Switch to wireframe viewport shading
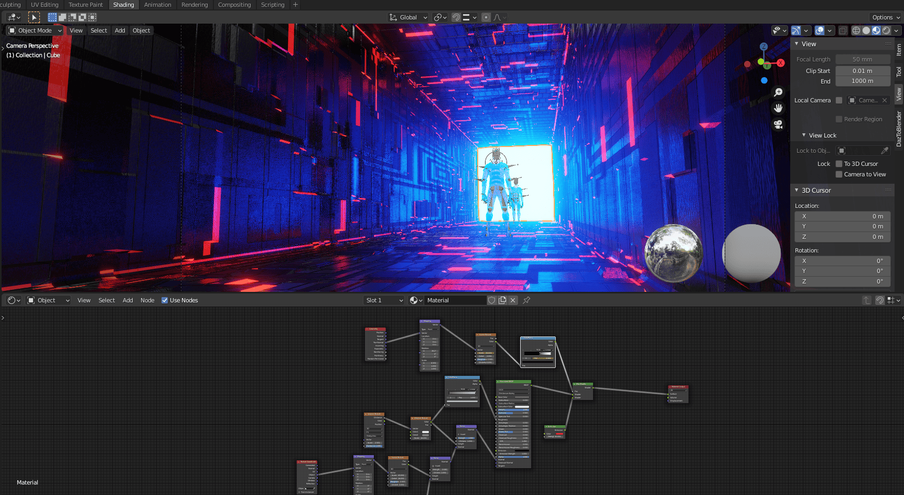This screenshot has width=904, height=495. coord(856,30)
